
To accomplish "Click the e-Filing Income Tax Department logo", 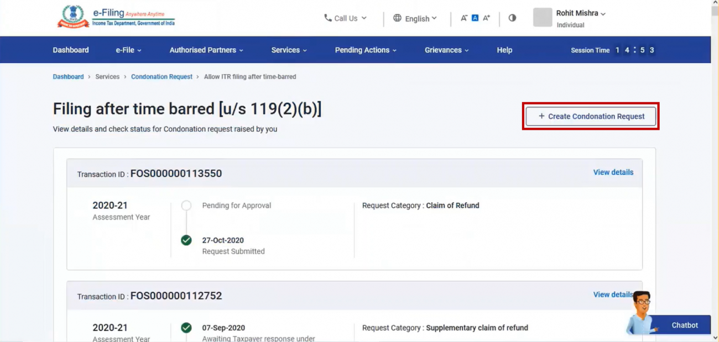I will click(114, 16).
